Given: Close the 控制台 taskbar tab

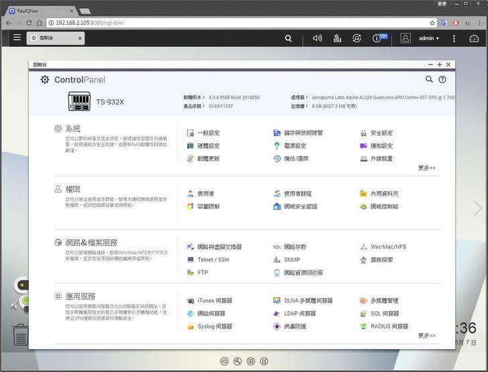Looking at the screenshot, I should coord(80,38).
